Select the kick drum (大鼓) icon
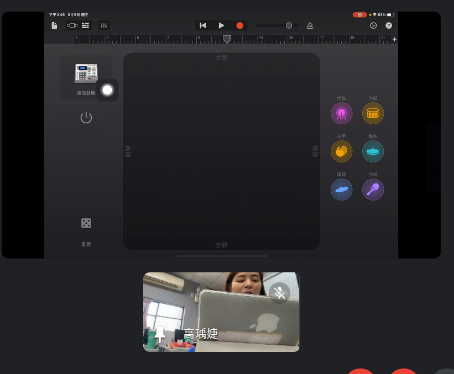This screenshot has height=374, width=454. click(341, 114)
